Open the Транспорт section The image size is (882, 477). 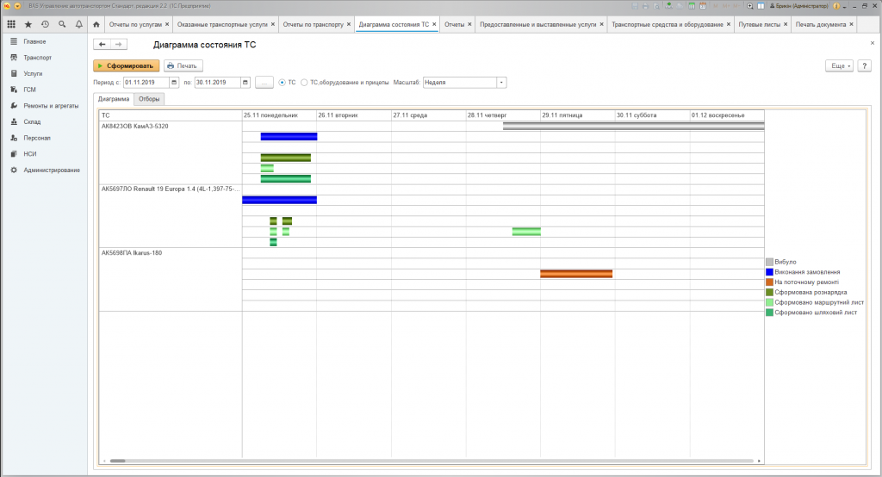38,58
